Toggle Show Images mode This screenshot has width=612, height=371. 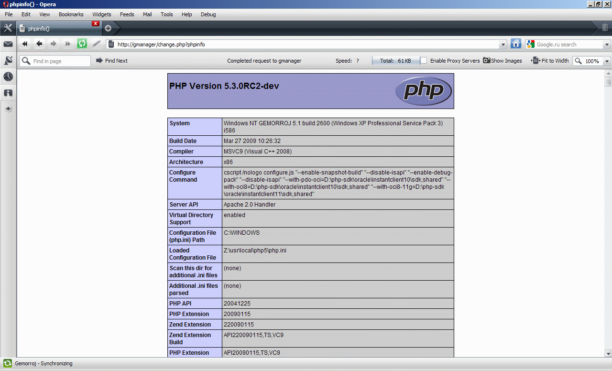502,61
